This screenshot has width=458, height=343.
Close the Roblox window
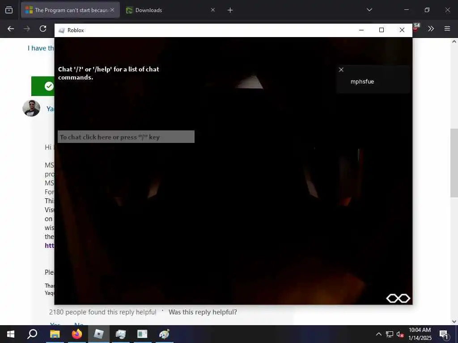[402, 30]
